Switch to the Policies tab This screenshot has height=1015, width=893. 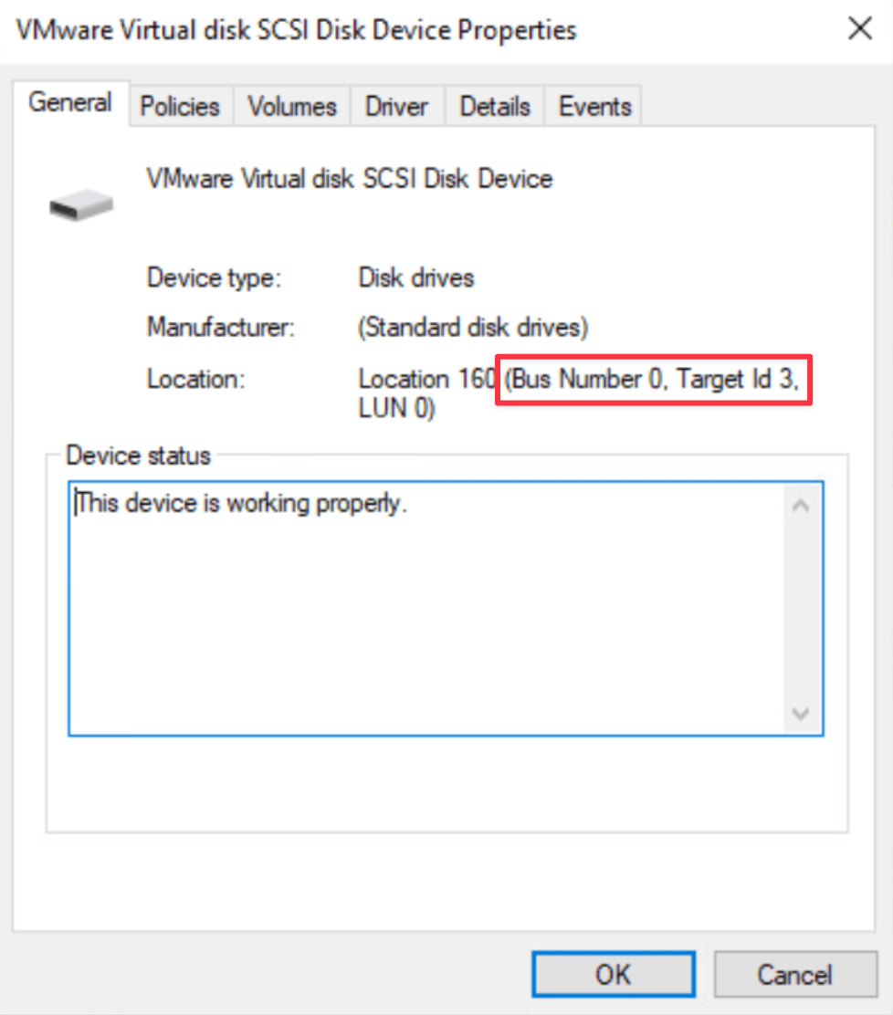180,107
